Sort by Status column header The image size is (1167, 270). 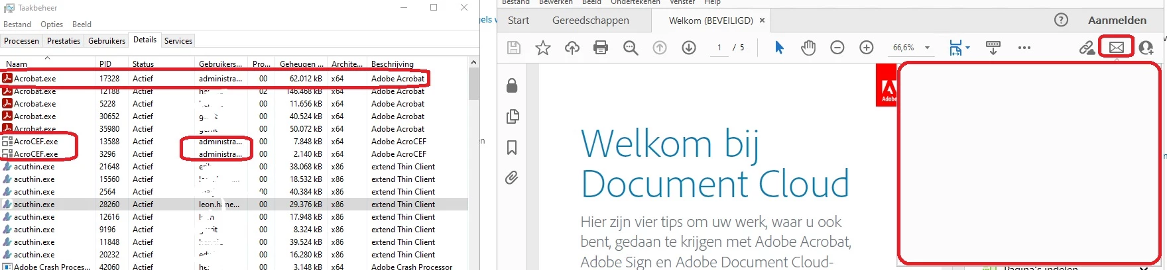point(161,64)
